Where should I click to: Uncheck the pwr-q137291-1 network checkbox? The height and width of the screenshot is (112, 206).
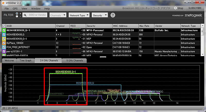click(4, 51)
